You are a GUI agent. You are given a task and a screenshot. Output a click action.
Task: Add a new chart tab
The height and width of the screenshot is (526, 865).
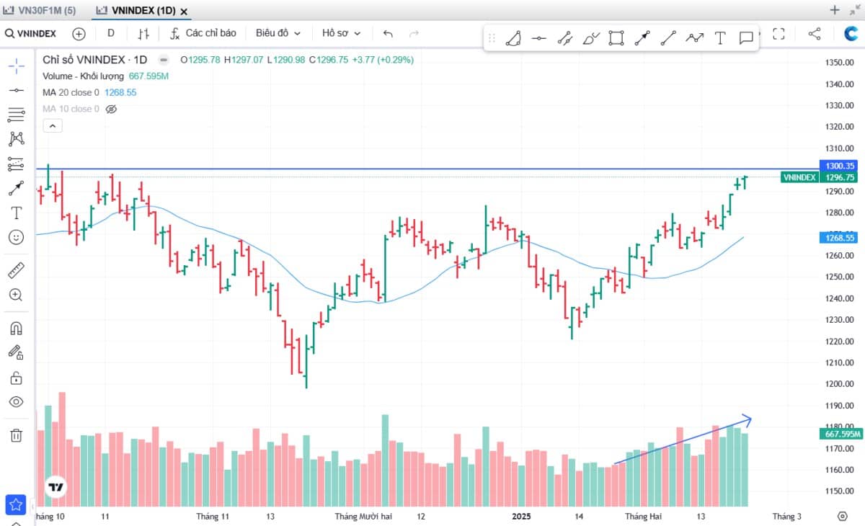point(834,10)
